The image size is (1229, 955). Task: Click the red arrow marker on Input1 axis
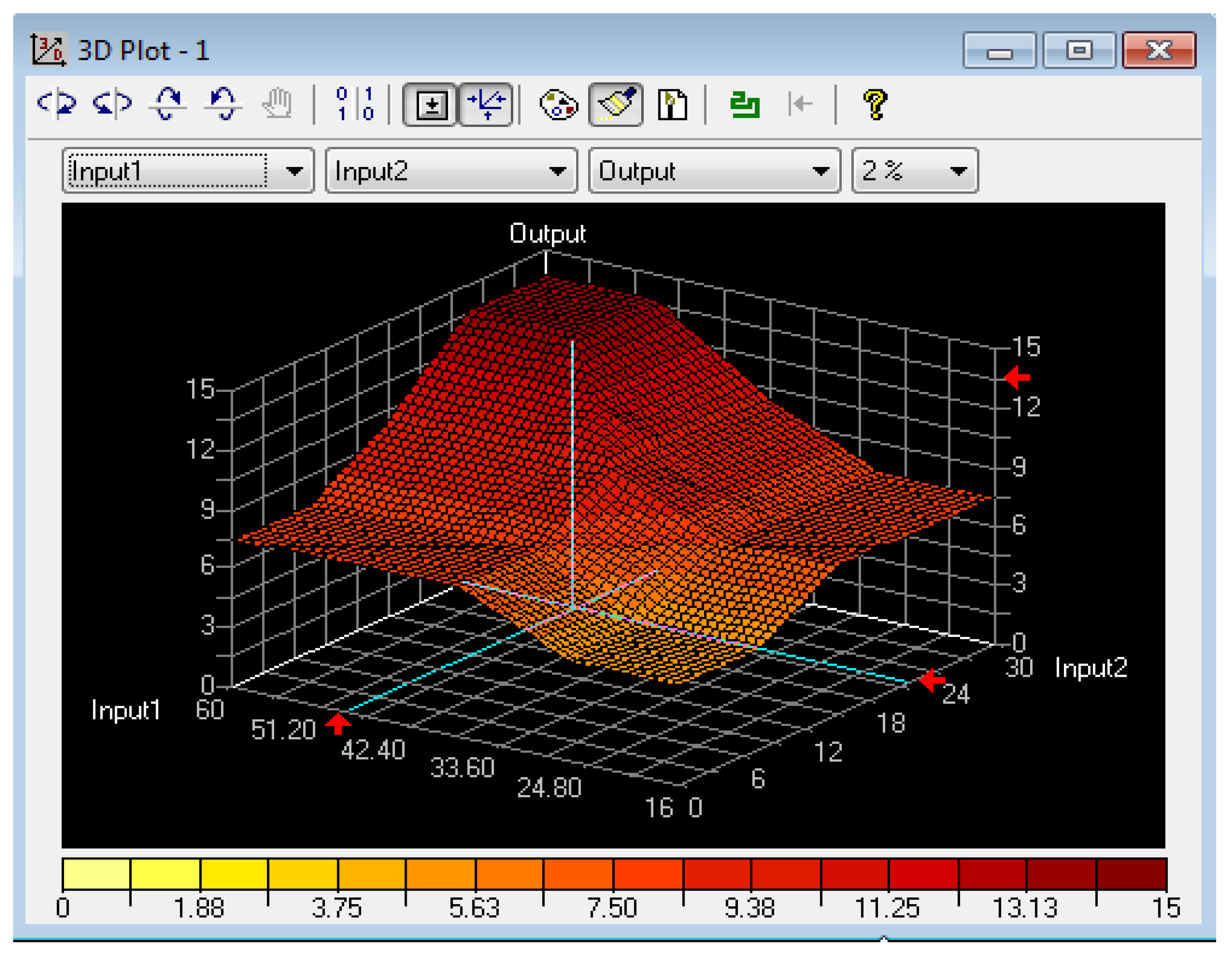[338, 724]
